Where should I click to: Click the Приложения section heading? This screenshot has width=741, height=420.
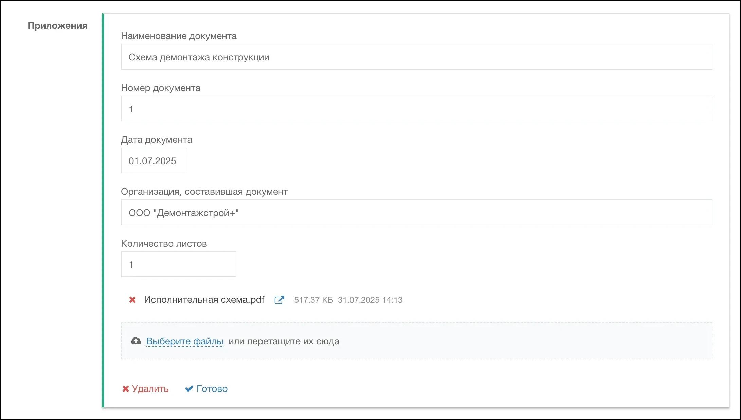coord(57,26)
